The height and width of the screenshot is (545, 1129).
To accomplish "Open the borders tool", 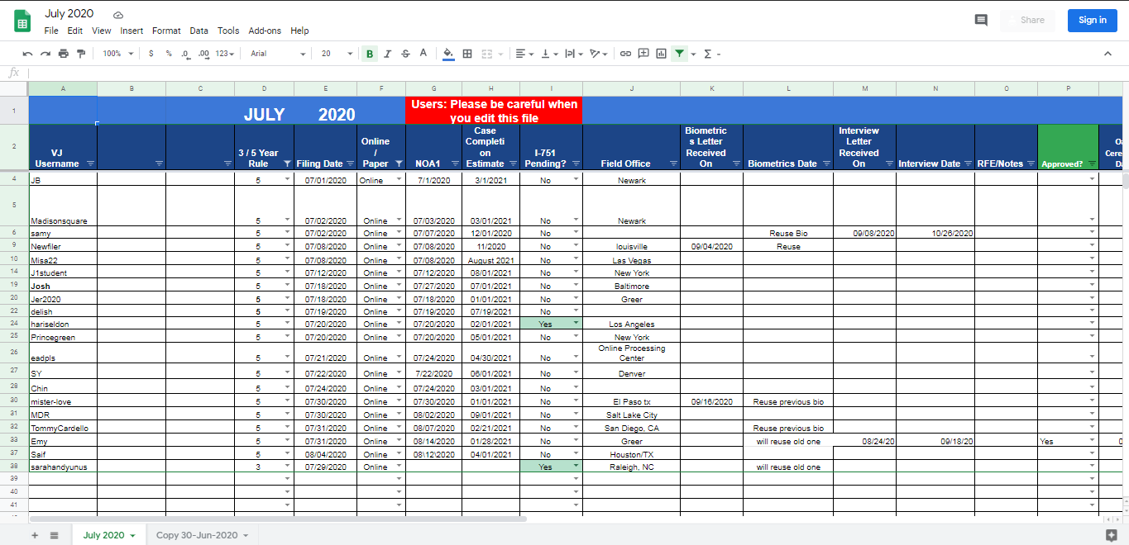I will click(x=467, y=54).
